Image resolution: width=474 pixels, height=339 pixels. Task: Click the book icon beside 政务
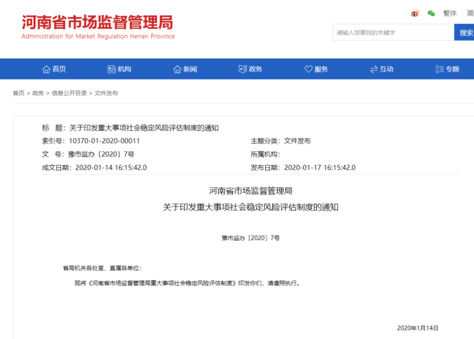click(x=243, y=69)
